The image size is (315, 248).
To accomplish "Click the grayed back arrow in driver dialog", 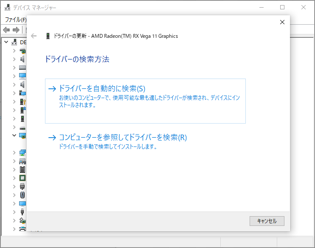I will coord(34,36).
